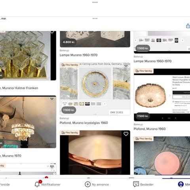Click Fiks færdig badge on Plafond, Murano 1960
Viewport: 190px width, 190px height.
tap(144, 71)
